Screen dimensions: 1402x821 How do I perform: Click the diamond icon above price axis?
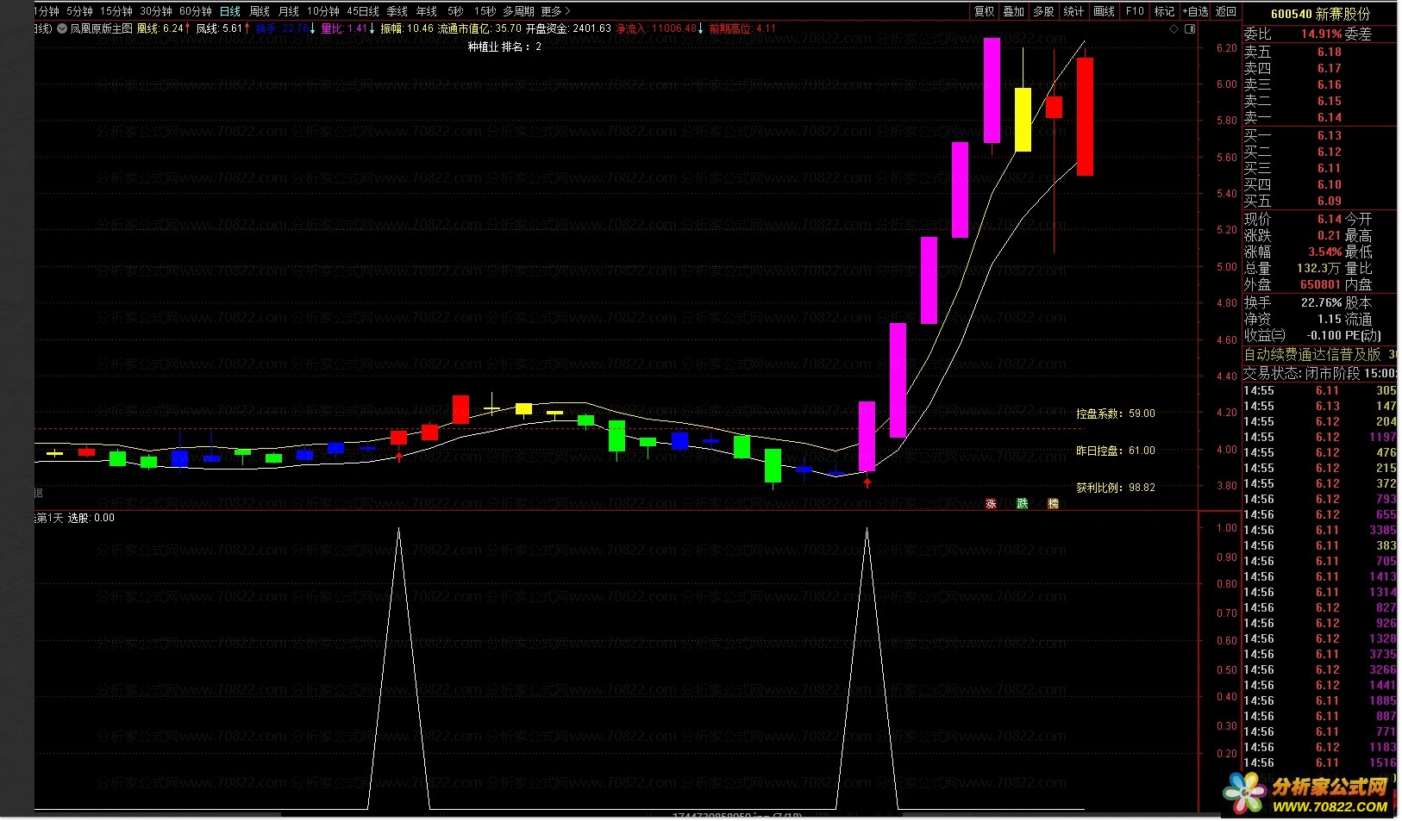pos(1174,28)
